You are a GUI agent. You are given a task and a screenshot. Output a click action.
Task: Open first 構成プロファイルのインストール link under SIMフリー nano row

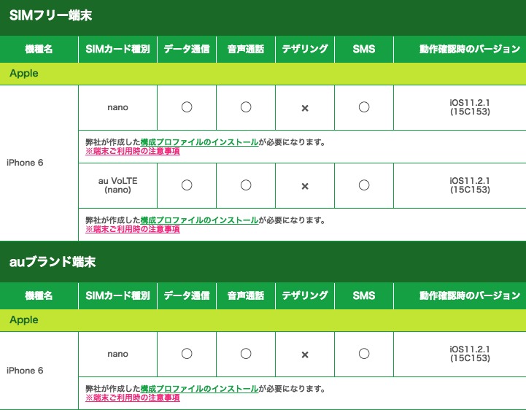(x=199, y=142)
